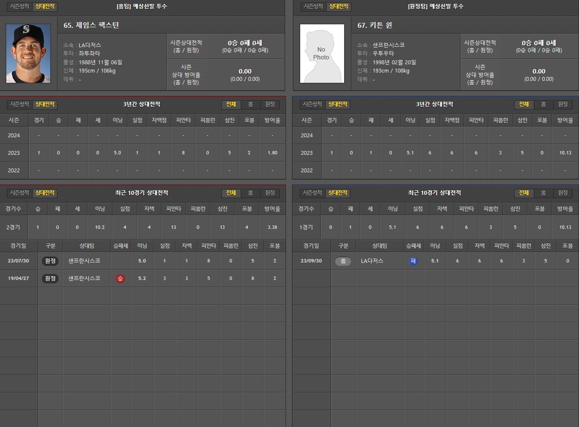This screenshot has height=427, width=579.
Task: Switch to 시즌성적 in home 3년간 상대전적 panel
Action: pos(19,104)
